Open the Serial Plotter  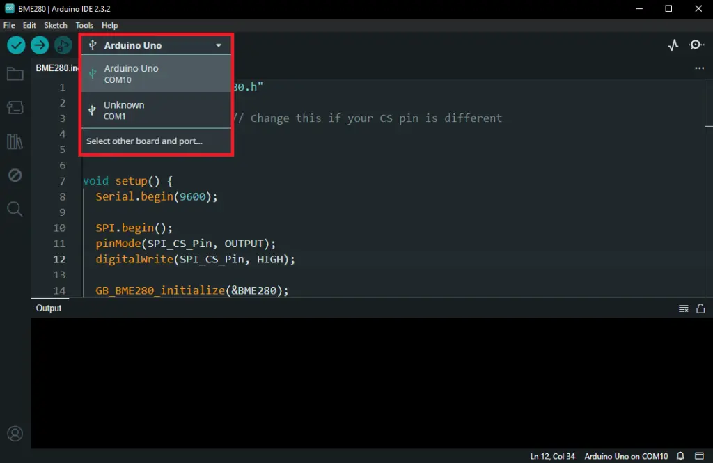click(673, 45)
